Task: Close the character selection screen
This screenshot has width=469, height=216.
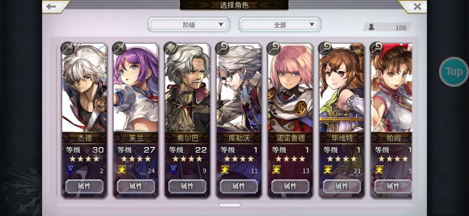Action: click(416, 6)
